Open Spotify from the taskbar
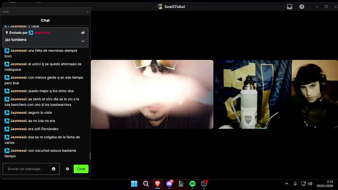This screenshot has height=190, width=338. point(193,184)
